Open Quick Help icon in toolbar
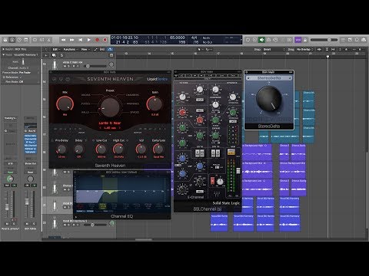Screen dimensions: 369x276 tap(19, 40)
